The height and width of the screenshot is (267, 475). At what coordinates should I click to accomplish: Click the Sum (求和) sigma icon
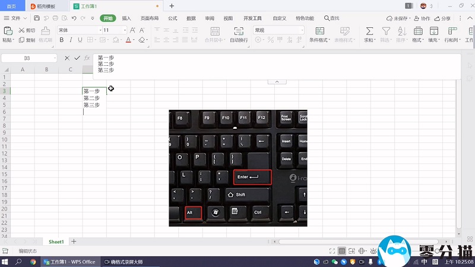369,31
